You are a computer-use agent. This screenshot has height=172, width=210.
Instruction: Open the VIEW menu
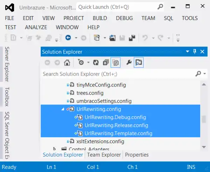tap(49, 18)
